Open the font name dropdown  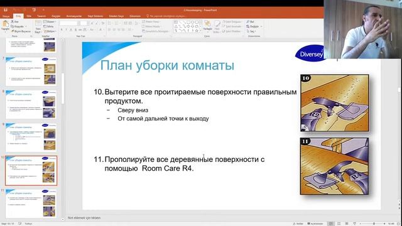tap(79, 23)
